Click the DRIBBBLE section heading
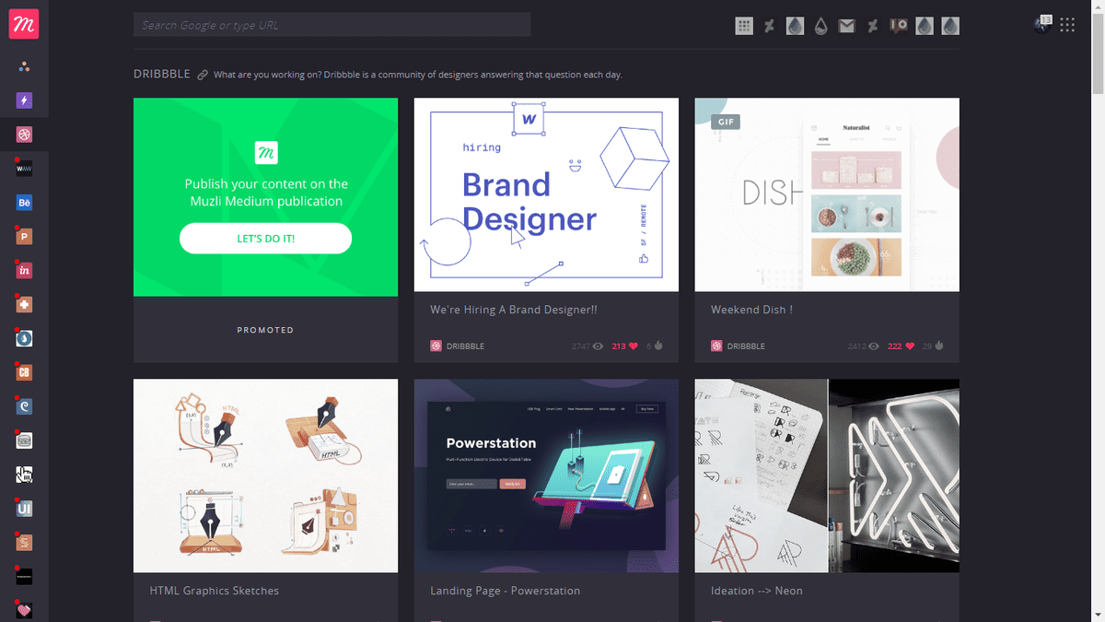Viewport: 1105px width, 622px height. click(162, 75)
